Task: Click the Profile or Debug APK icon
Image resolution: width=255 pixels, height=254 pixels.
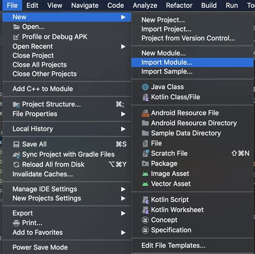Action: [x=16, y=37]
